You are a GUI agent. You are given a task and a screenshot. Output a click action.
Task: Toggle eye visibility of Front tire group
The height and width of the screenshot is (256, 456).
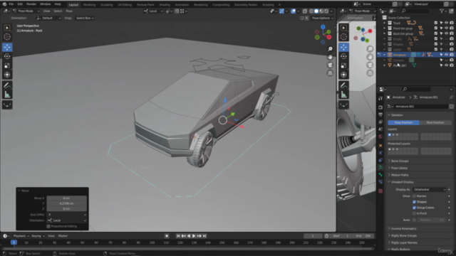[x=447, y=28]
